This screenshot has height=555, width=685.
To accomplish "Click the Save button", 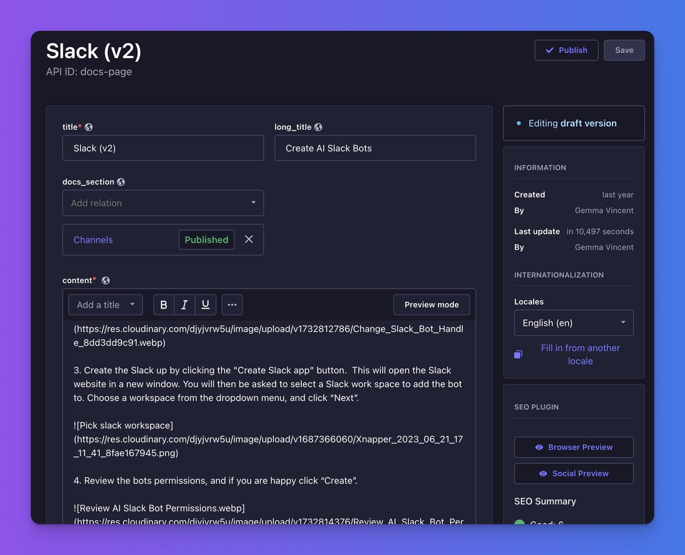I will pos(624,50).
